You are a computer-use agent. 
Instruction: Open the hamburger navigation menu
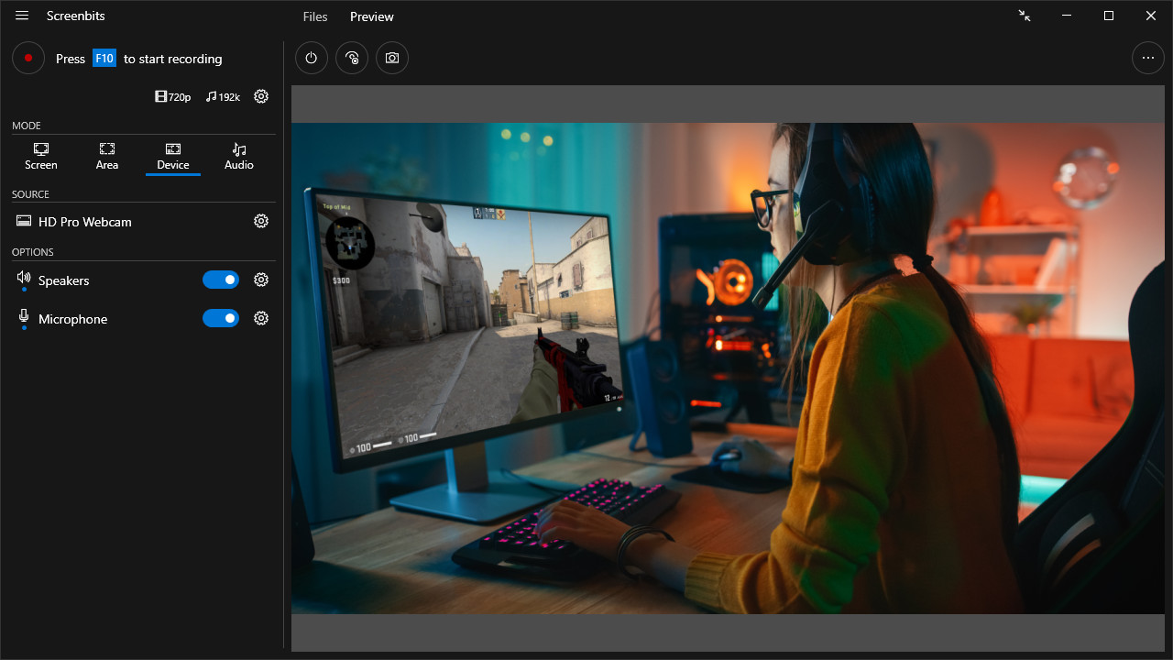coord(22,16)
